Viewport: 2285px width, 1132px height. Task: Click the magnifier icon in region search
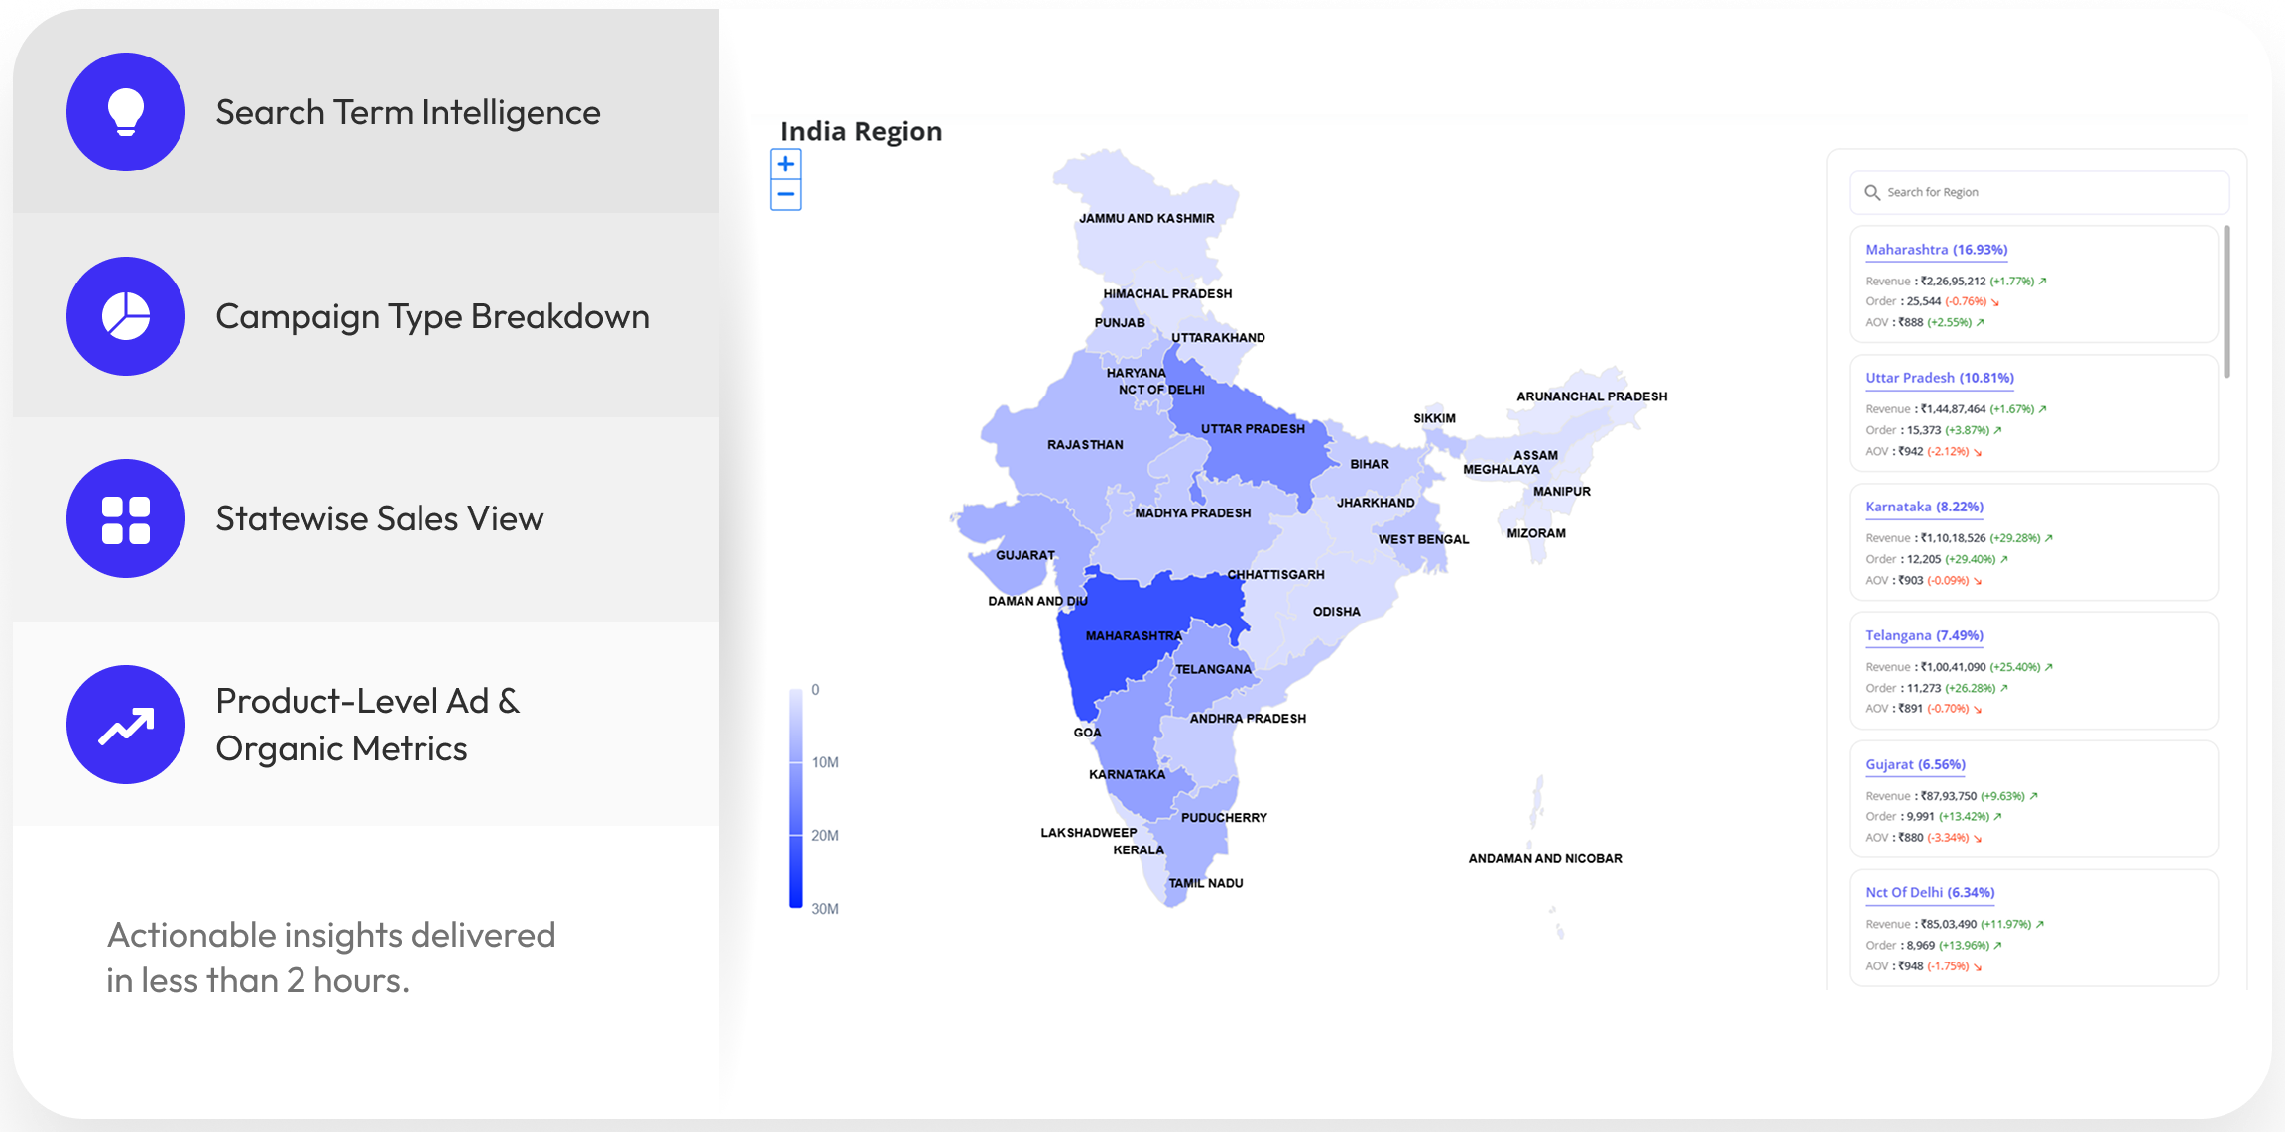point(1872,192)
